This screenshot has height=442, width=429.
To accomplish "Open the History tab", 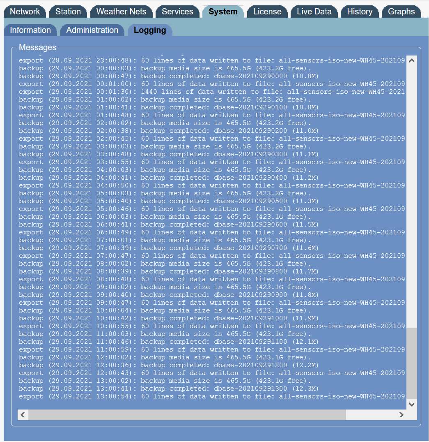I will pos(360,12).
